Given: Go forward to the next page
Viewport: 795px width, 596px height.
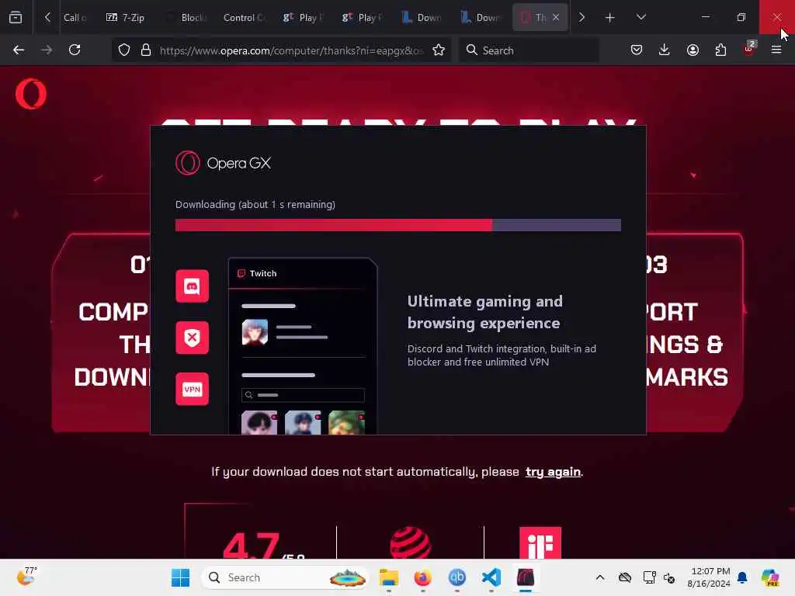Looking at the screenshot, I should (47, 50).
